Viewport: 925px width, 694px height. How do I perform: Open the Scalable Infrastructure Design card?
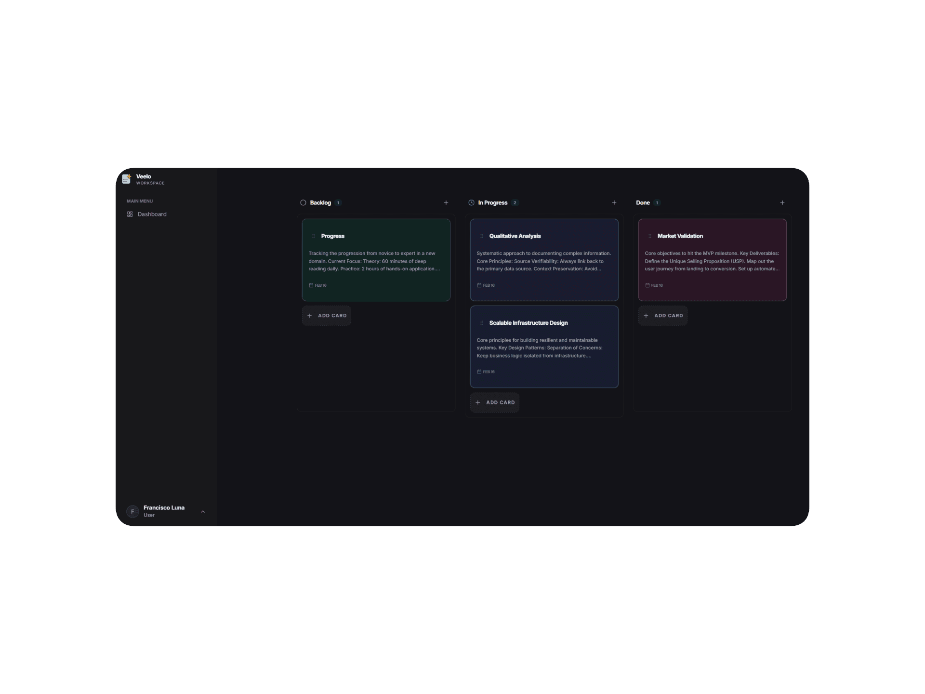pos(544,347)
